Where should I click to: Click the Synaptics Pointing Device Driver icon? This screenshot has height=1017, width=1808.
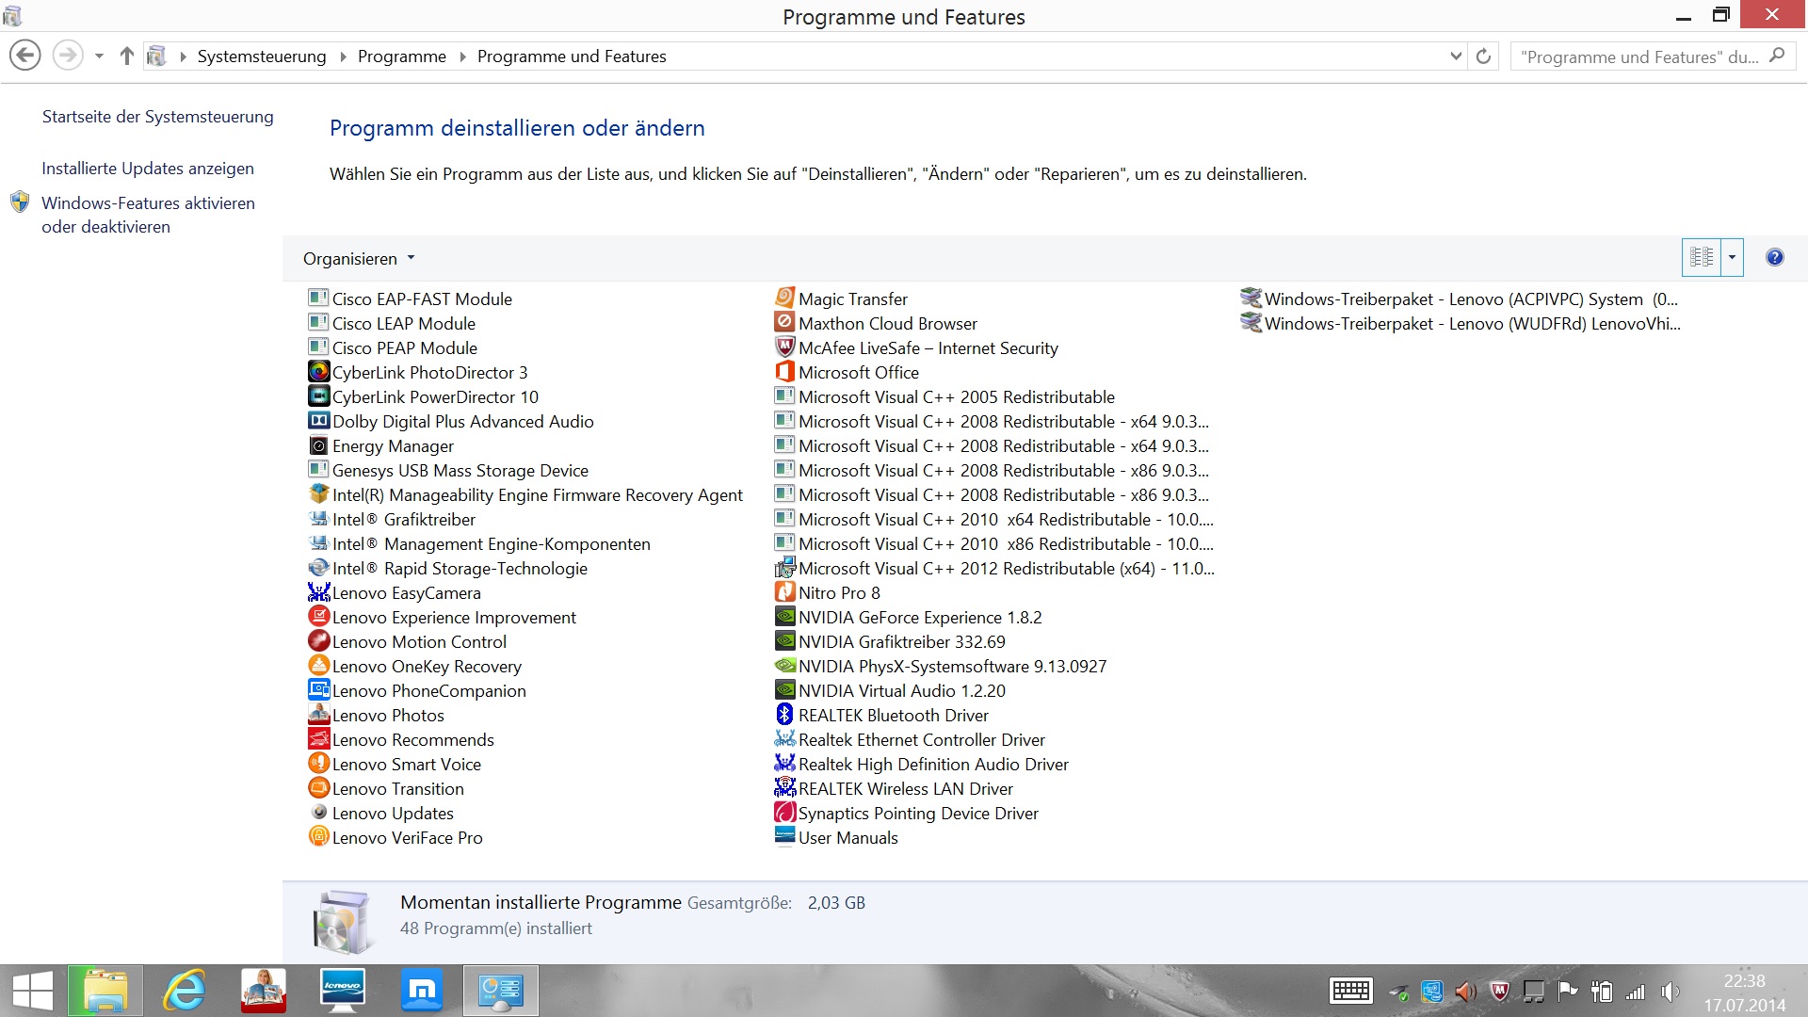[784, 813]
